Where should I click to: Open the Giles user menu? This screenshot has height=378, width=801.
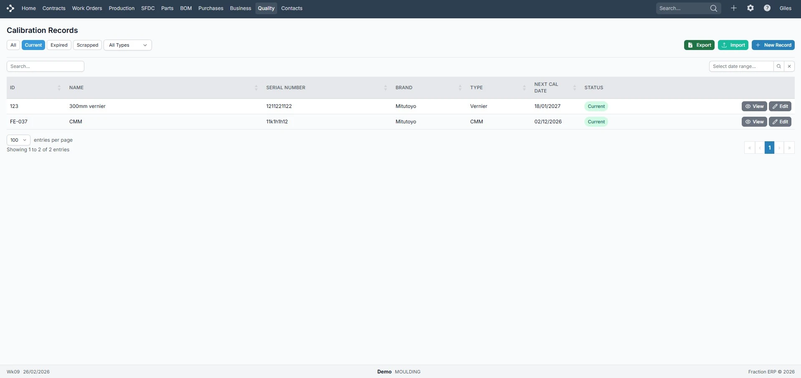(x=785, y=8)
